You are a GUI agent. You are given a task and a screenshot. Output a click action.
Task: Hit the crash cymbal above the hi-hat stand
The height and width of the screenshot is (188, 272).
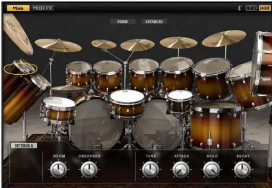coord(58,45)
